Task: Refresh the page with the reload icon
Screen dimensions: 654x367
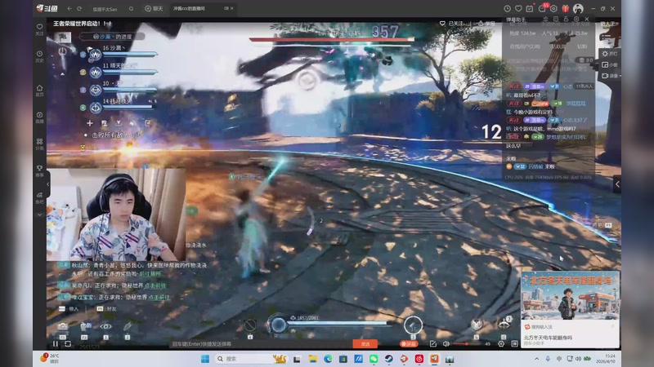Action: pos(79,8)
